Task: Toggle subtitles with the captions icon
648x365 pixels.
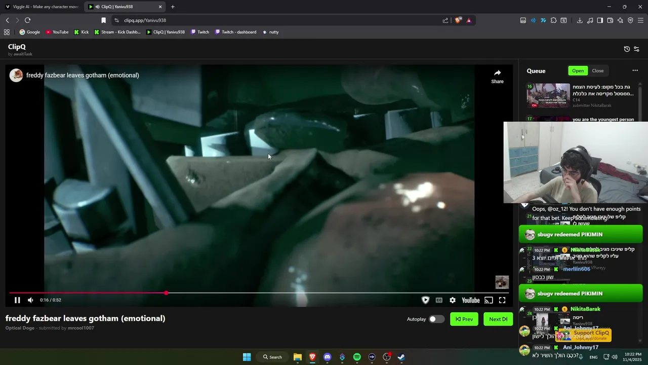Action: tap(439, 300)
